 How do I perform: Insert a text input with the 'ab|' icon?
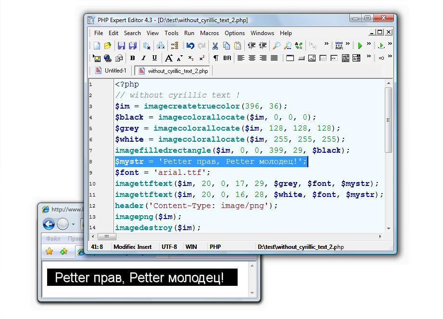(x=323, y=58)
